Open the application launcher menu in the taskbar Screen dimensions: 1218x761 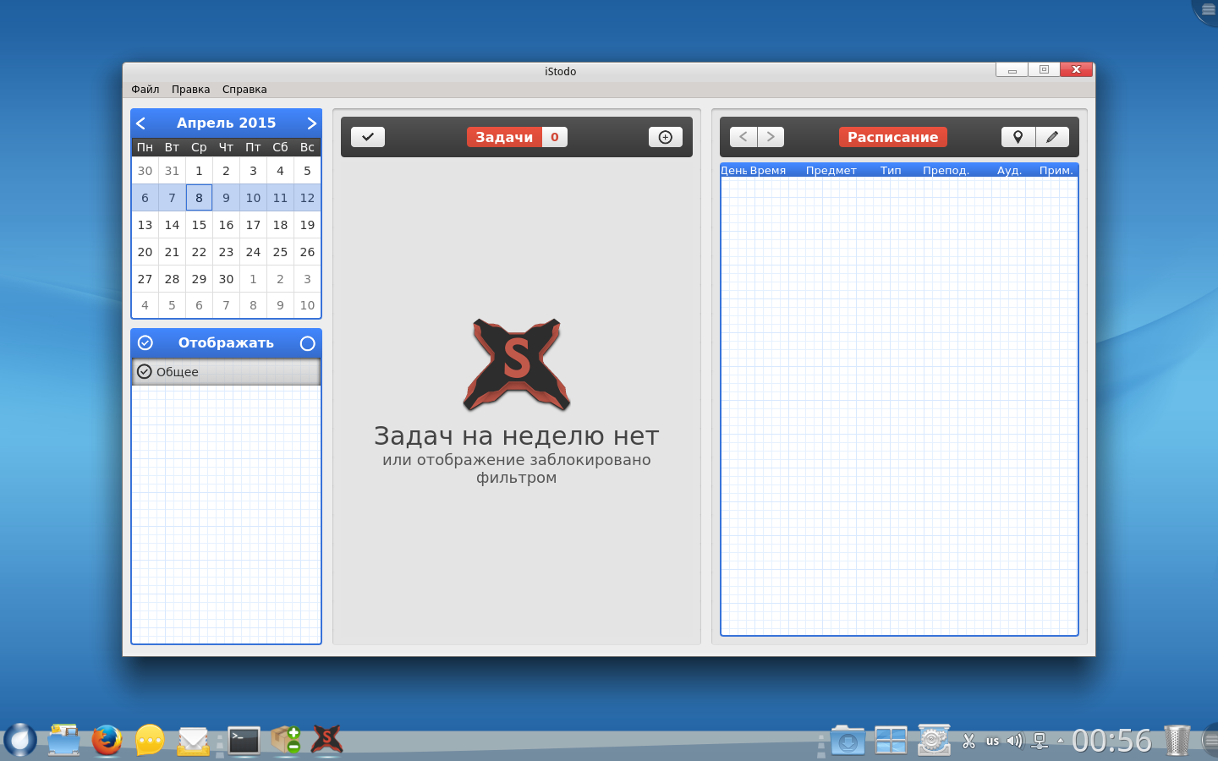coord(20,740)
